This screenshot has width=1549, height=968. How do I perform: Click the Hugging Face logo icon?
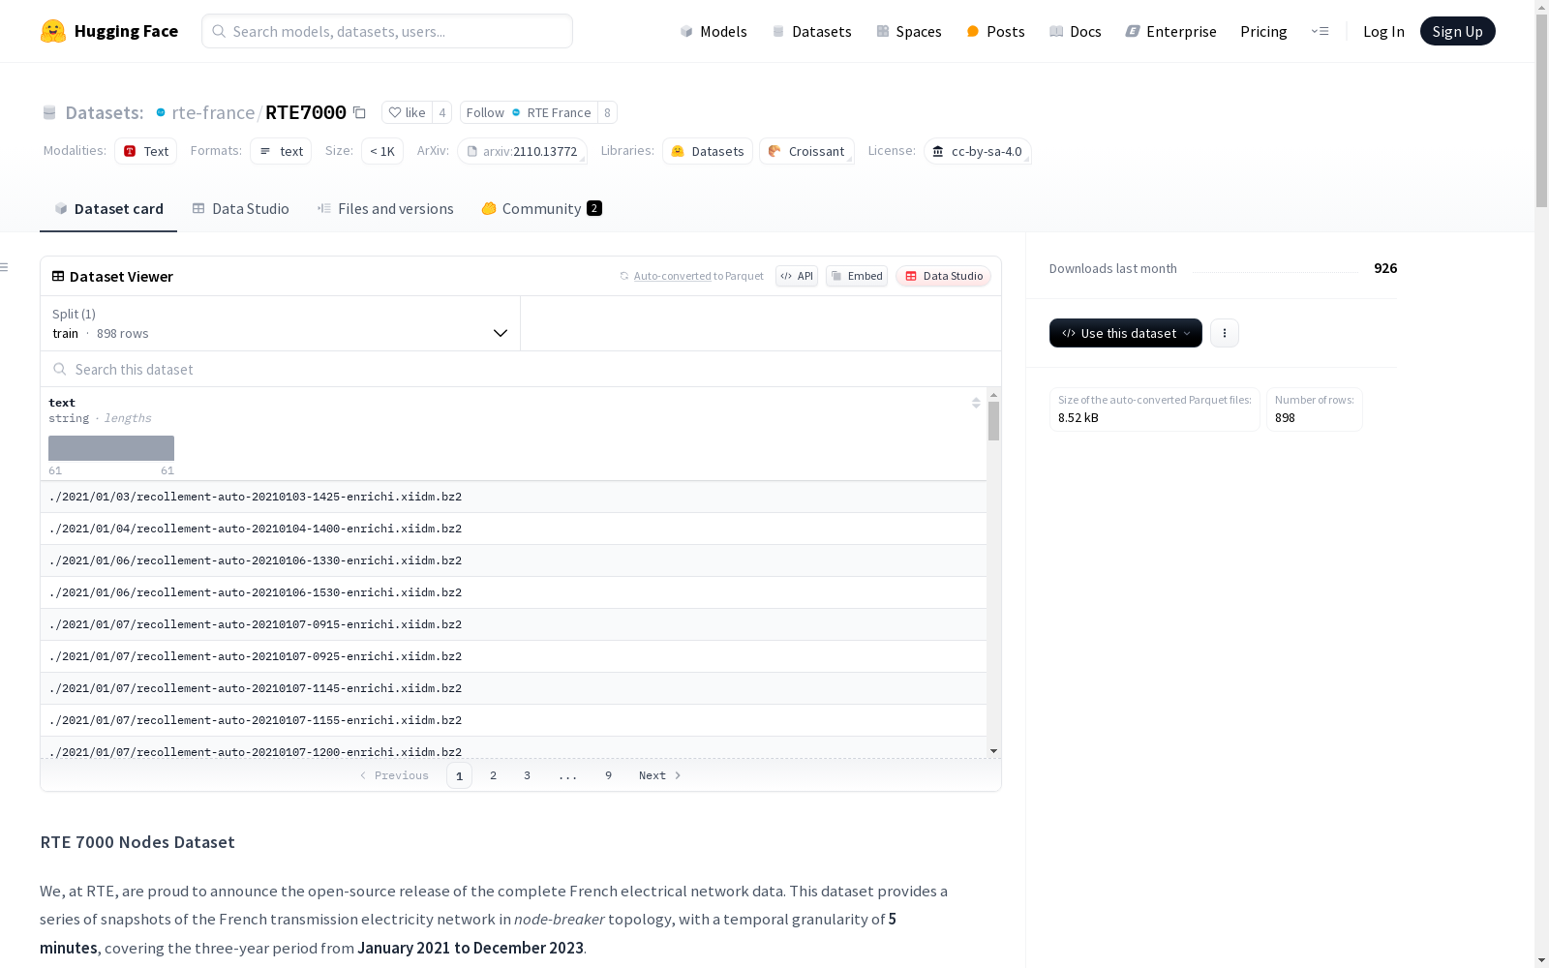(x=53, y=31)
